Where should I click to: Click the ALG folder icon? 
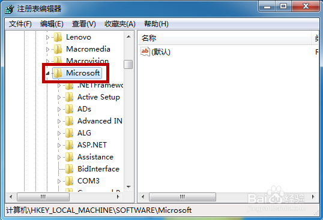point(70,133)
